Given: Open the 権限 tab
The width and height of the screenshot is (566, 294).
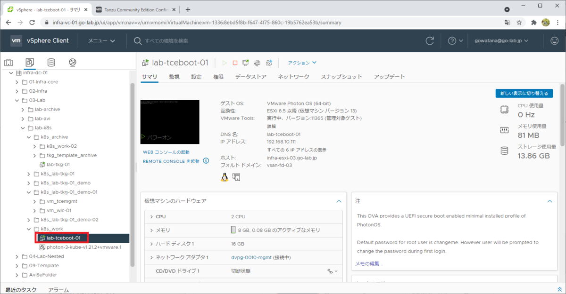Looking at the screenshot, I should [218, 77].
